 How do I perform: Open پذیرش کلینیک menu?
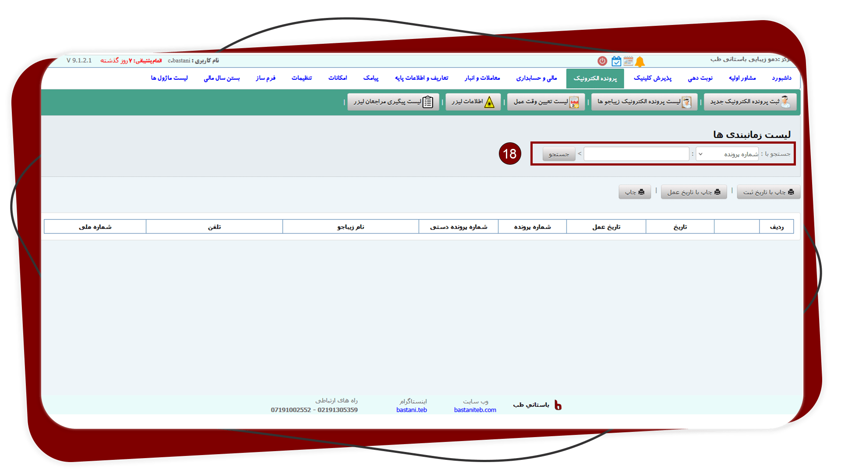coord(652,78)
